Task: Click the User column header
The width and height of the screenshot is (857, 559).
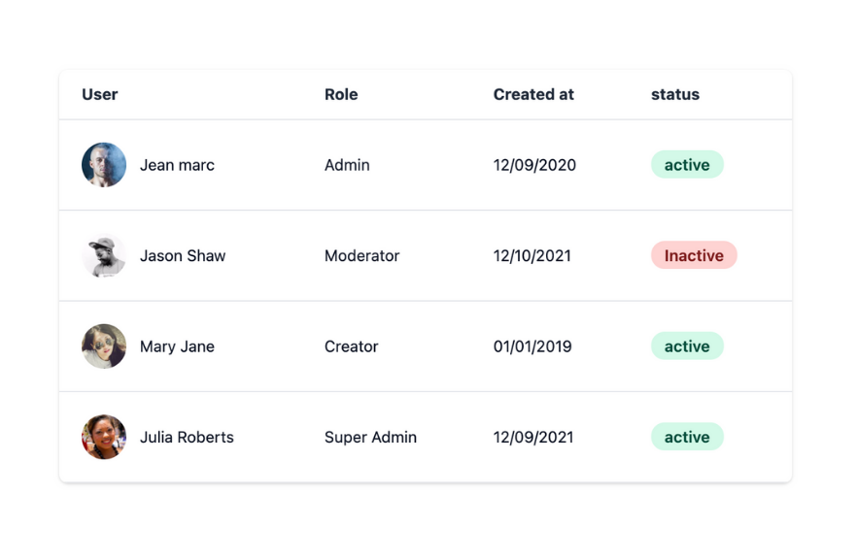Action: click(100, 94)
